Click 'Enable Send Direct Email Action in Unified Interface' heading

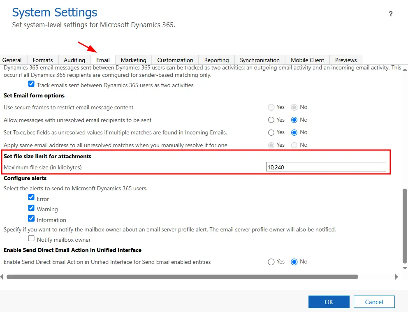pyautogui.click(x=73, y=250)
